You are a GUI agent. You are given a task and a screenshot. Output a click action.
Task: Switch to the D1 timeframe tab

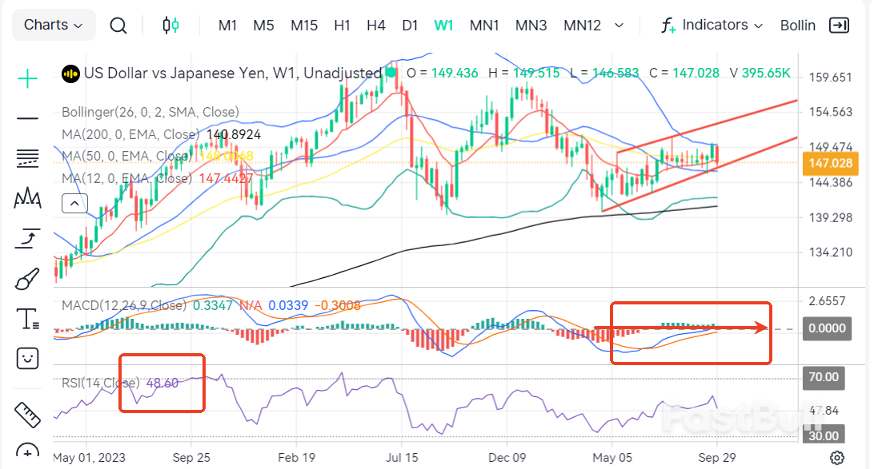coord(410,25)
